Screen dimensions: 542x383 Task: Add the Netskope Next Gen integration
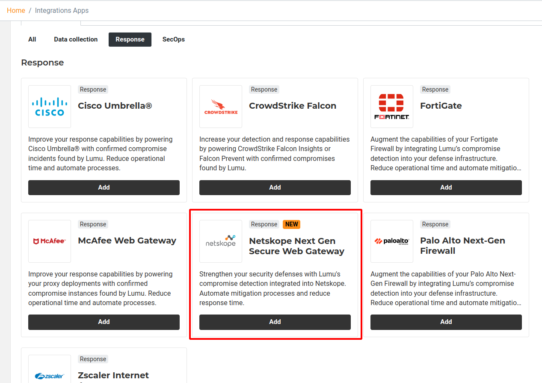pyautogui.click(x=275, y=322)
